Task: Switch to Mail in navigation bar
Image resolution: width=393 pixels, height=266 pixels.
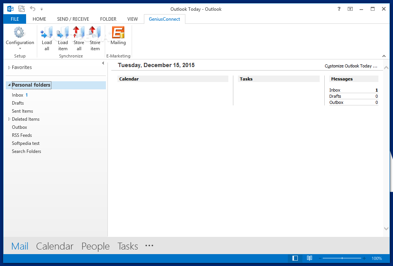Action: [20, 246]
